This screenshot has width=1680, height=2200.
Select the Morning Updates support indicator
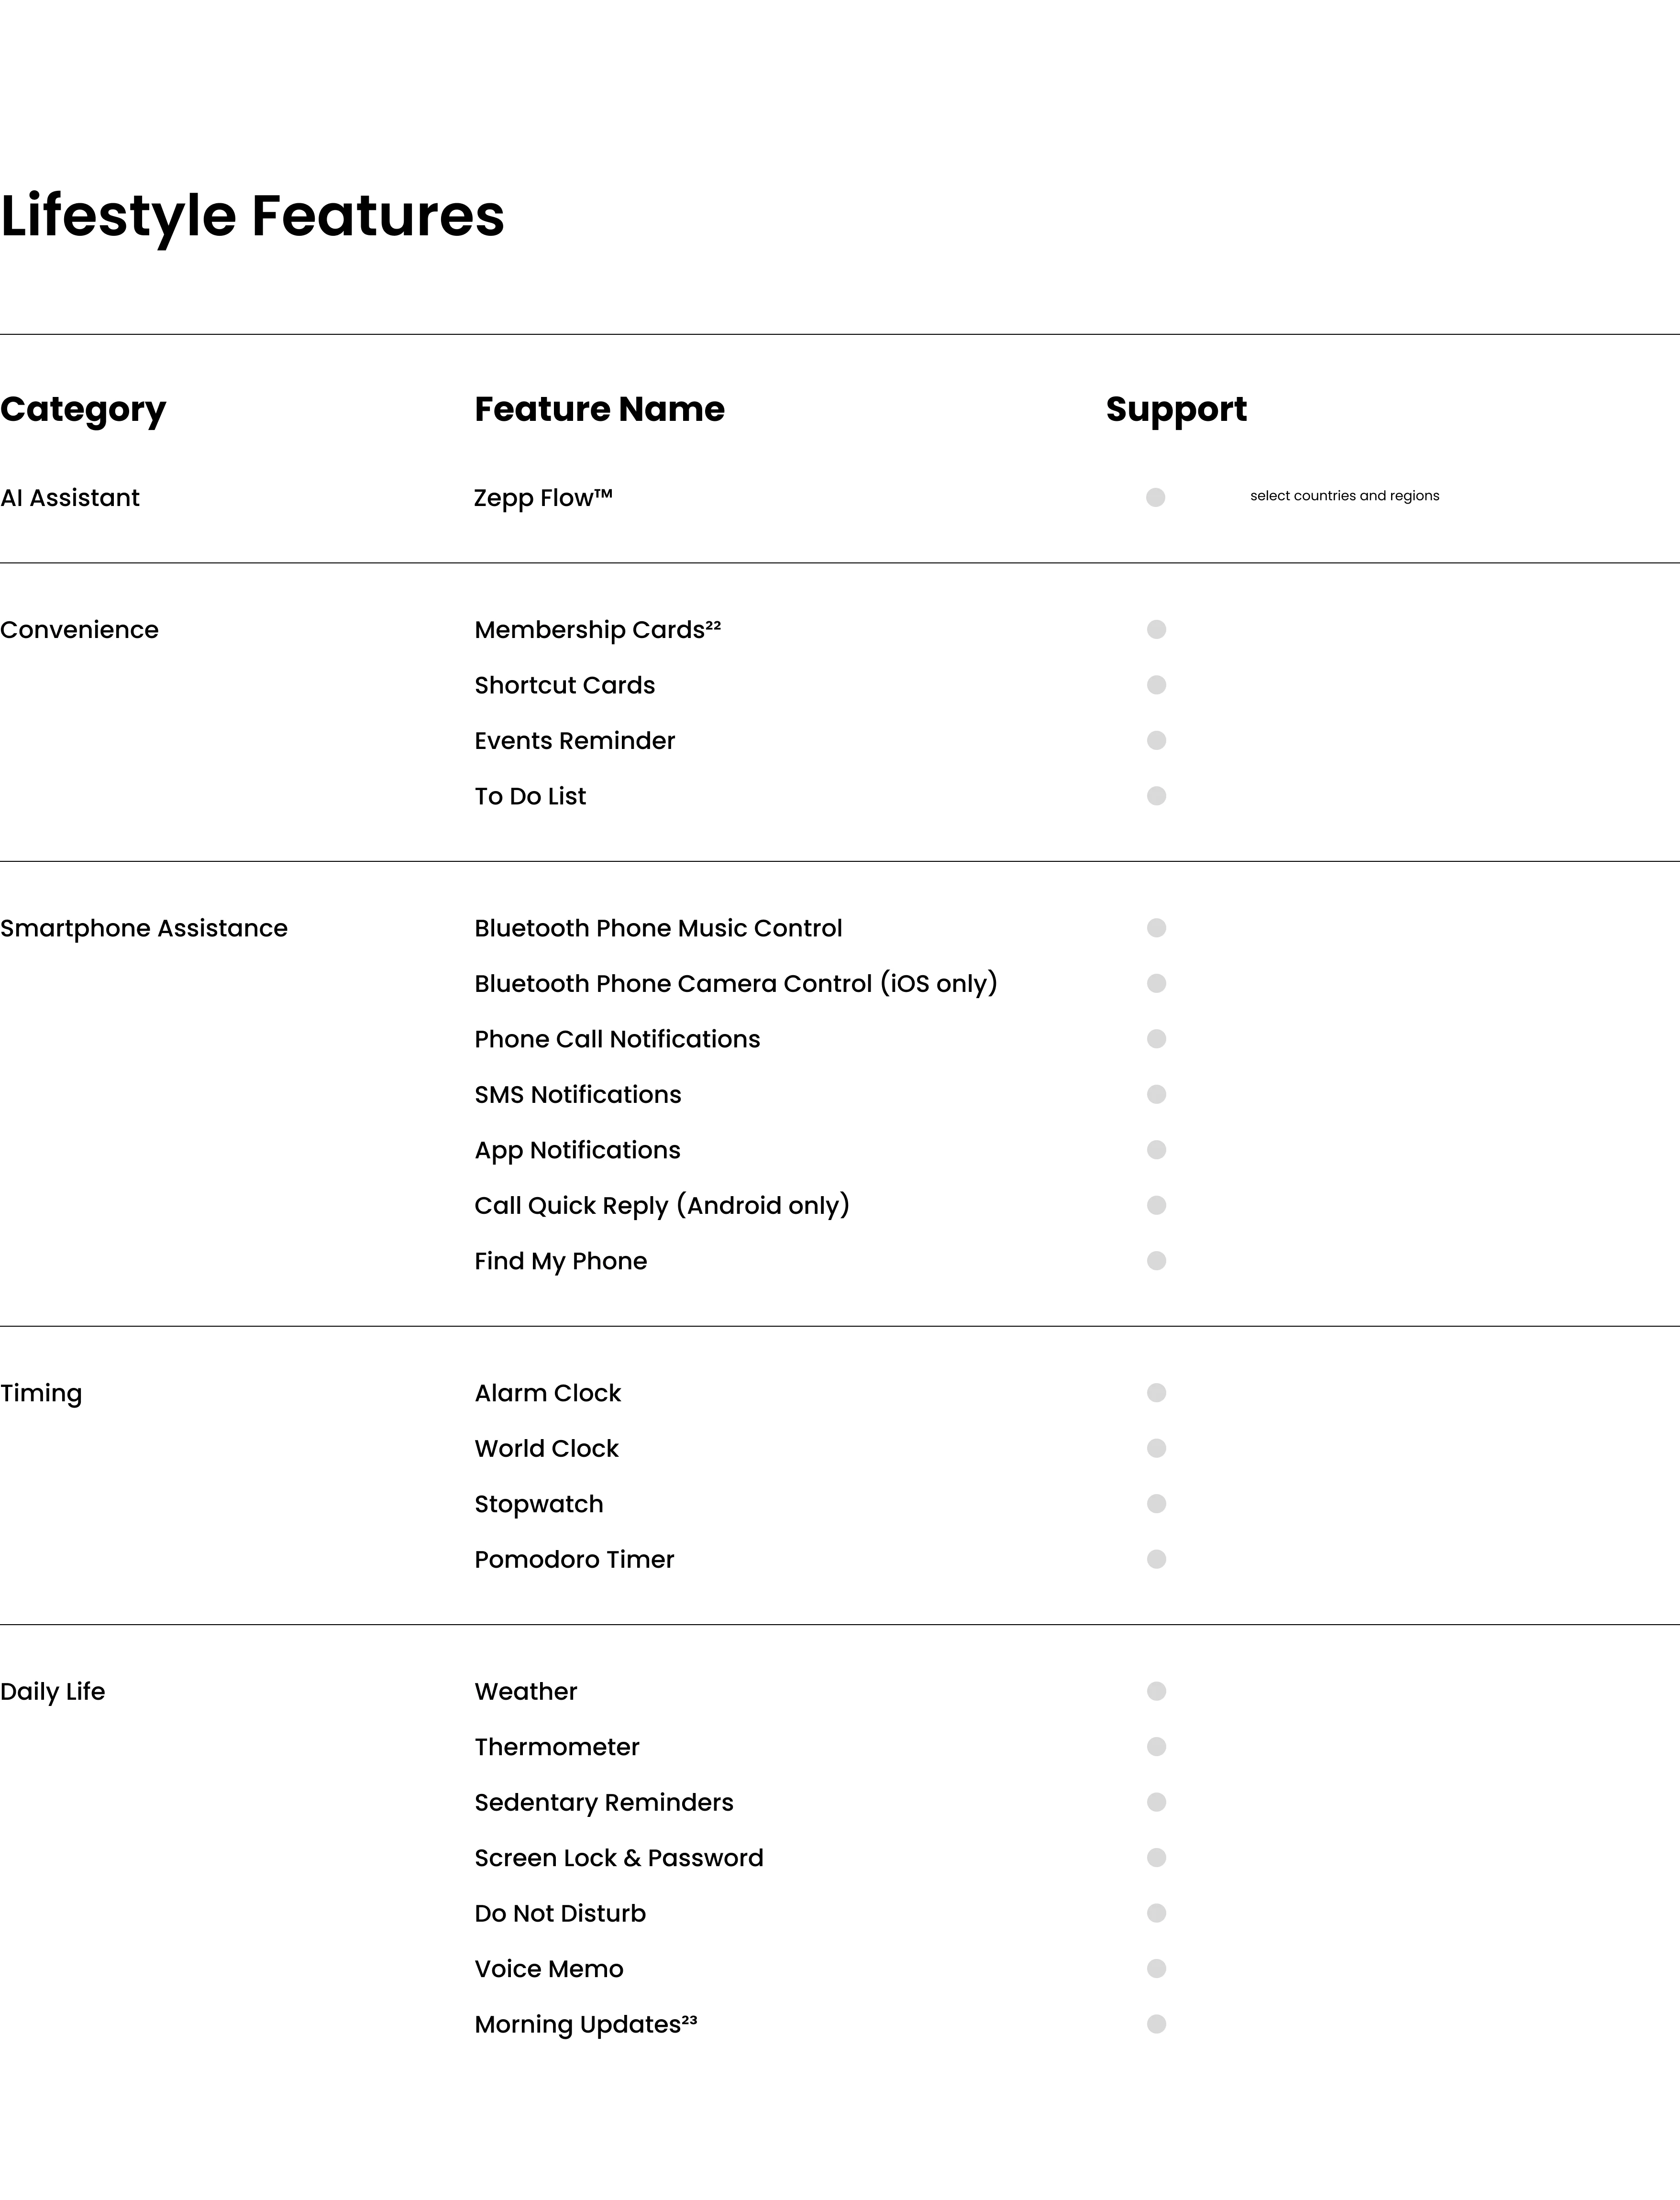tap(1156, 2024)
